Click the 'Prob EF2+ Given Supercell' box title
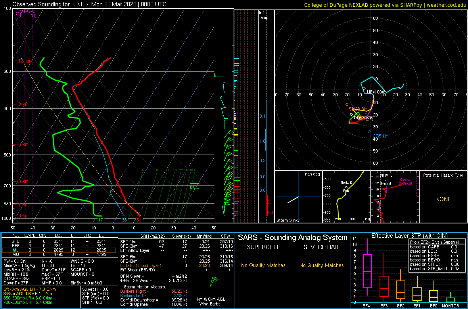Screen dimensions: 468x309 pyautogui.click(x=435, y=242)
